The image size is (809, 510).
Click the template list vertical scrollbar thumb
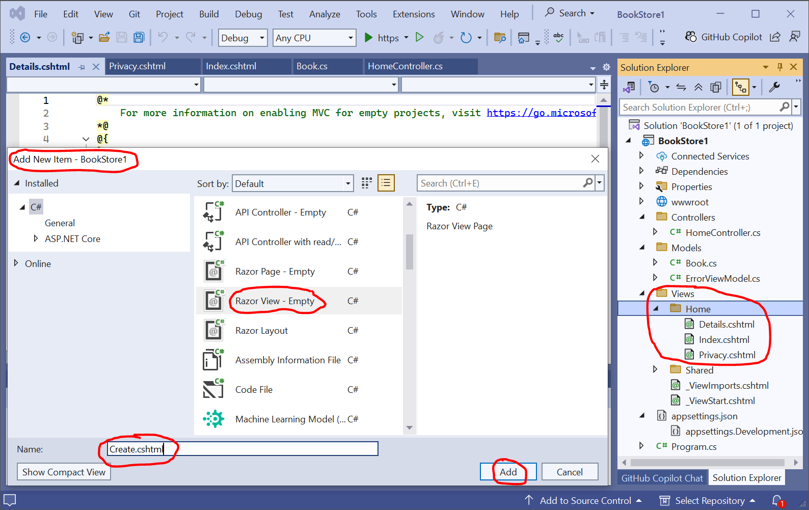pyautogui.click(x=409, y=252)
